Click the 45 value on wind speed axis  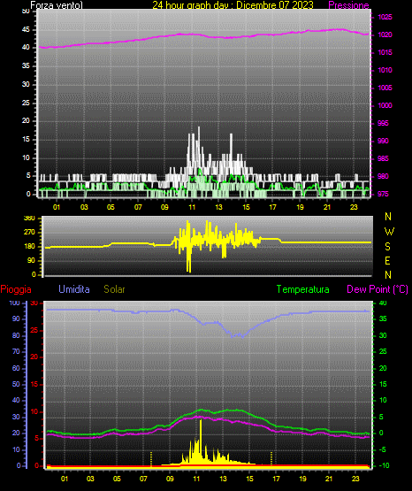tap(26, 29)
